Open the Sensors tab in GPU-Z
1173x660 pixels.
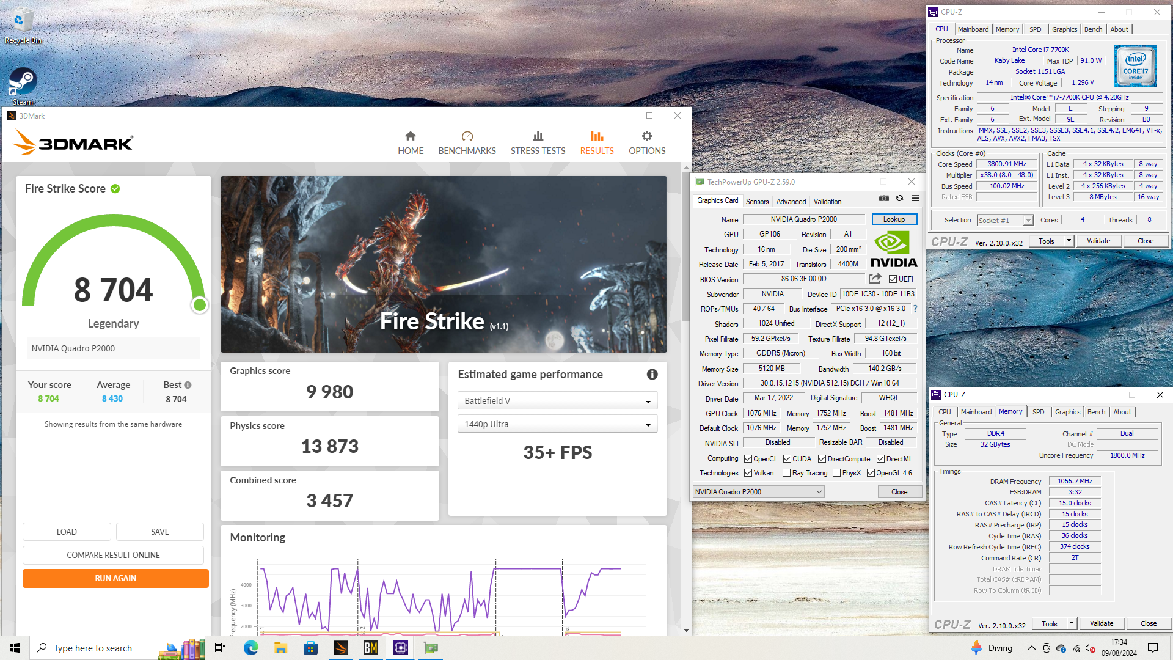[x=757, y=201]
